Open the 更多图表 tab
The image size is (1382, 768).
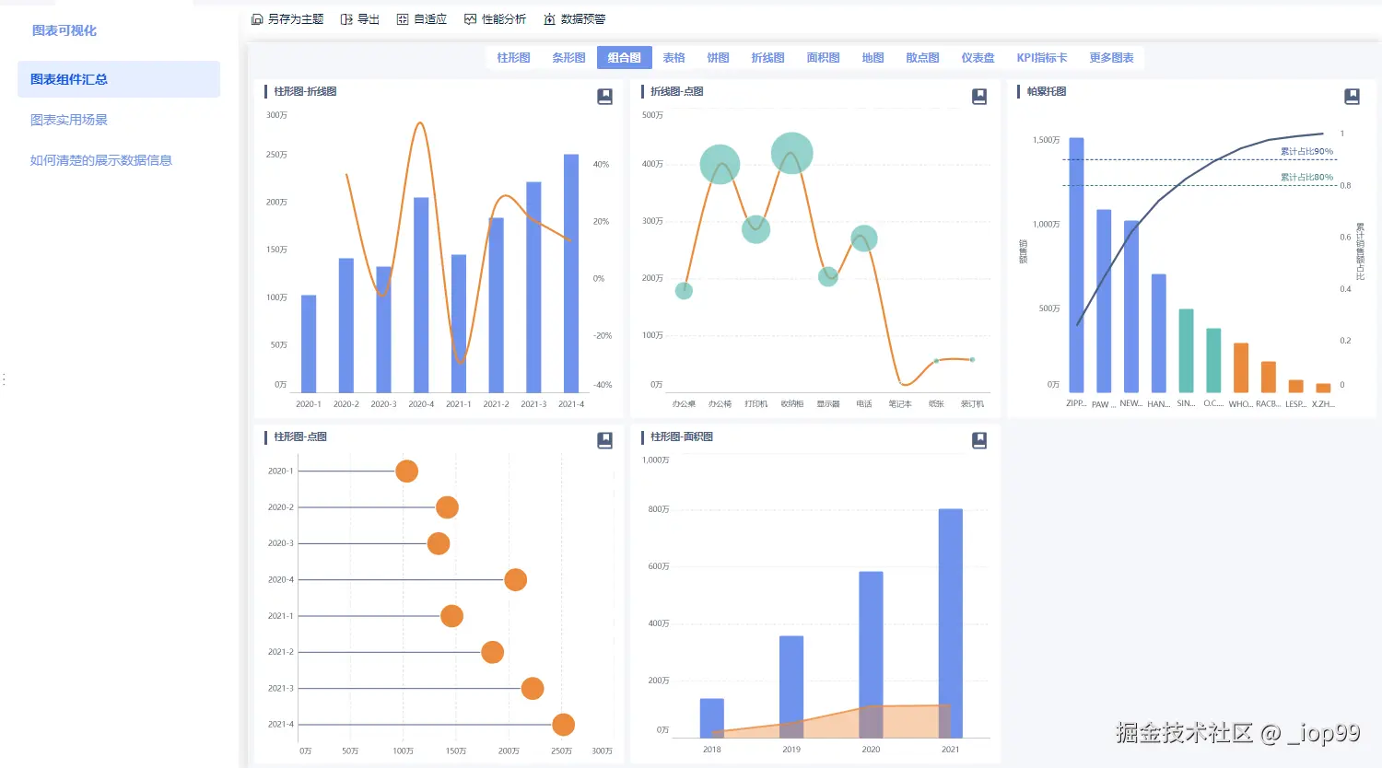pyautogui.click(x=1112, y=57)
